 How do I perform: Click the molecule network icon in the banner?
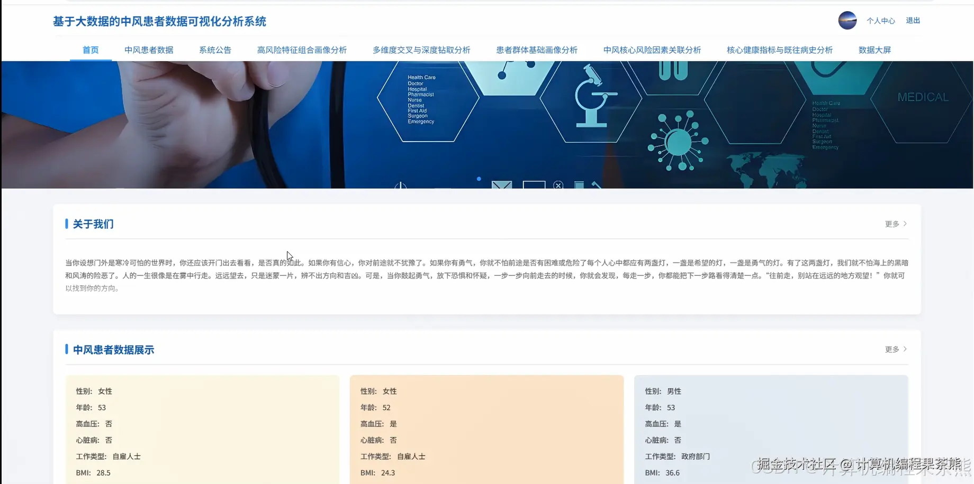point(678,141)
